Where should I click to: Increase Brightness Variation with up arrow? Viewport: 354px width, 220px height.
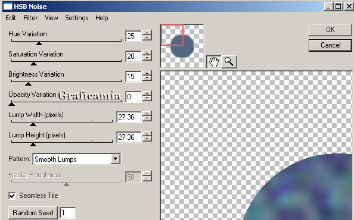(147, 73)
